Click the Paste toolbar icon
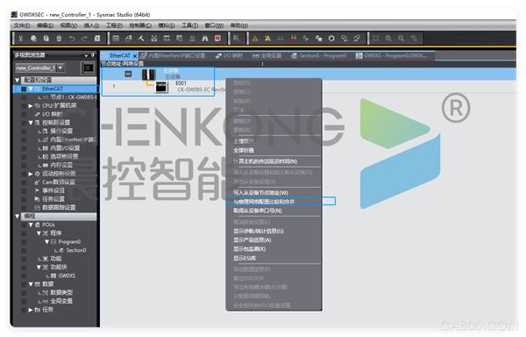The height and width of the screenshot is (337, 526). point(46,39)
